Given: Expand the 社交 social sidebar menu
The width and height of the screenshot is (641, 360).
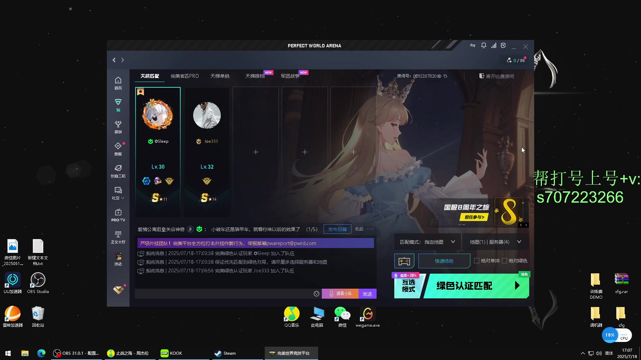Looking at the screenshot, I should [118, 193].
